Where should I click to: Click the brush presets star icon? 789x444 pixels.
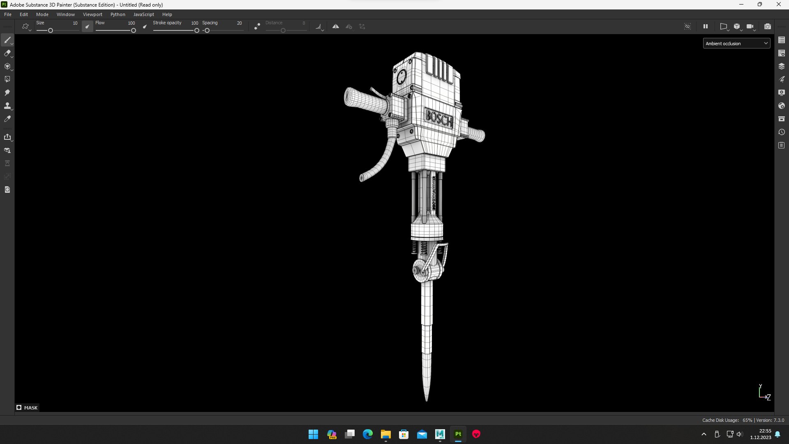[26, 26]
